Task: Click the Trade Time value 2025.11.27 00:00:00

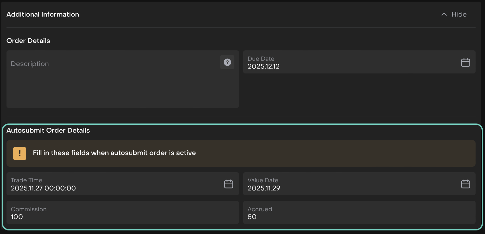Action: click(x=43, y=188)
